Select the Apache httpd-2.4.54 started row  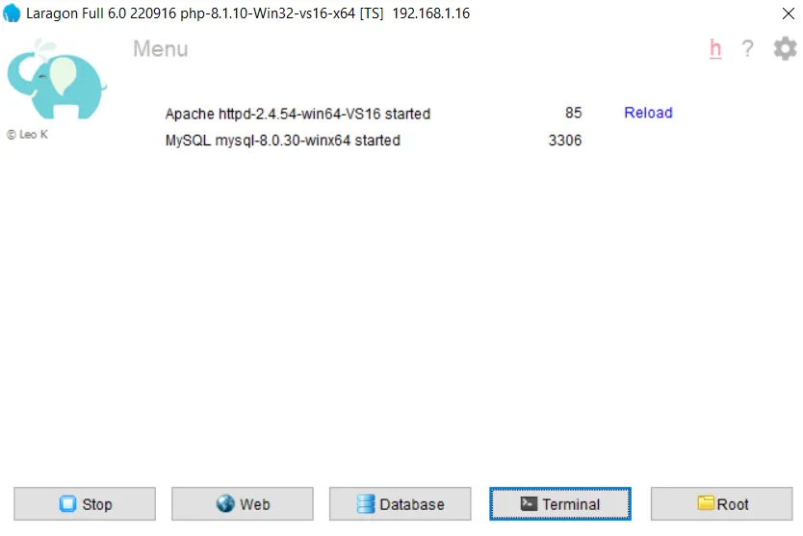click(298, 114)
